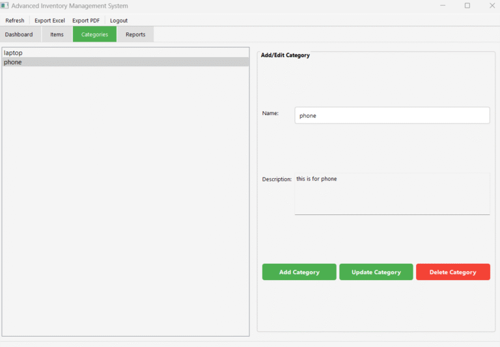This screenshot has height=347, width=500.
Task: Switch to the Dashboard tab
Action: pyautogui.click(x=19, y=34)
